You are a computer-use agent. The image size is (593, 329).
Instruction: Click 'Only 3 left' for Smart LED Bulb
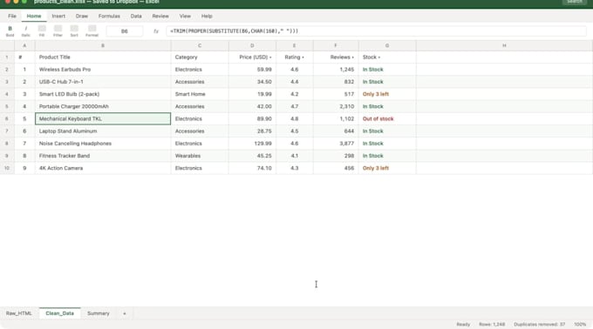tap(387, 94)
